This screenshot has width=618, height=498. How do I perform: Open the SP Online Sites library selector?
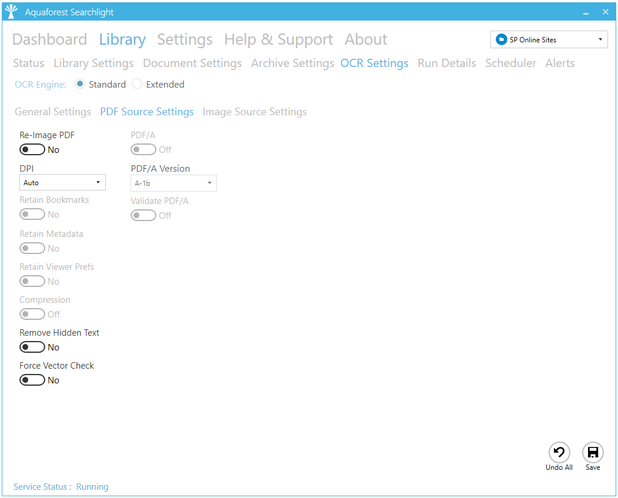pos(549,40)
